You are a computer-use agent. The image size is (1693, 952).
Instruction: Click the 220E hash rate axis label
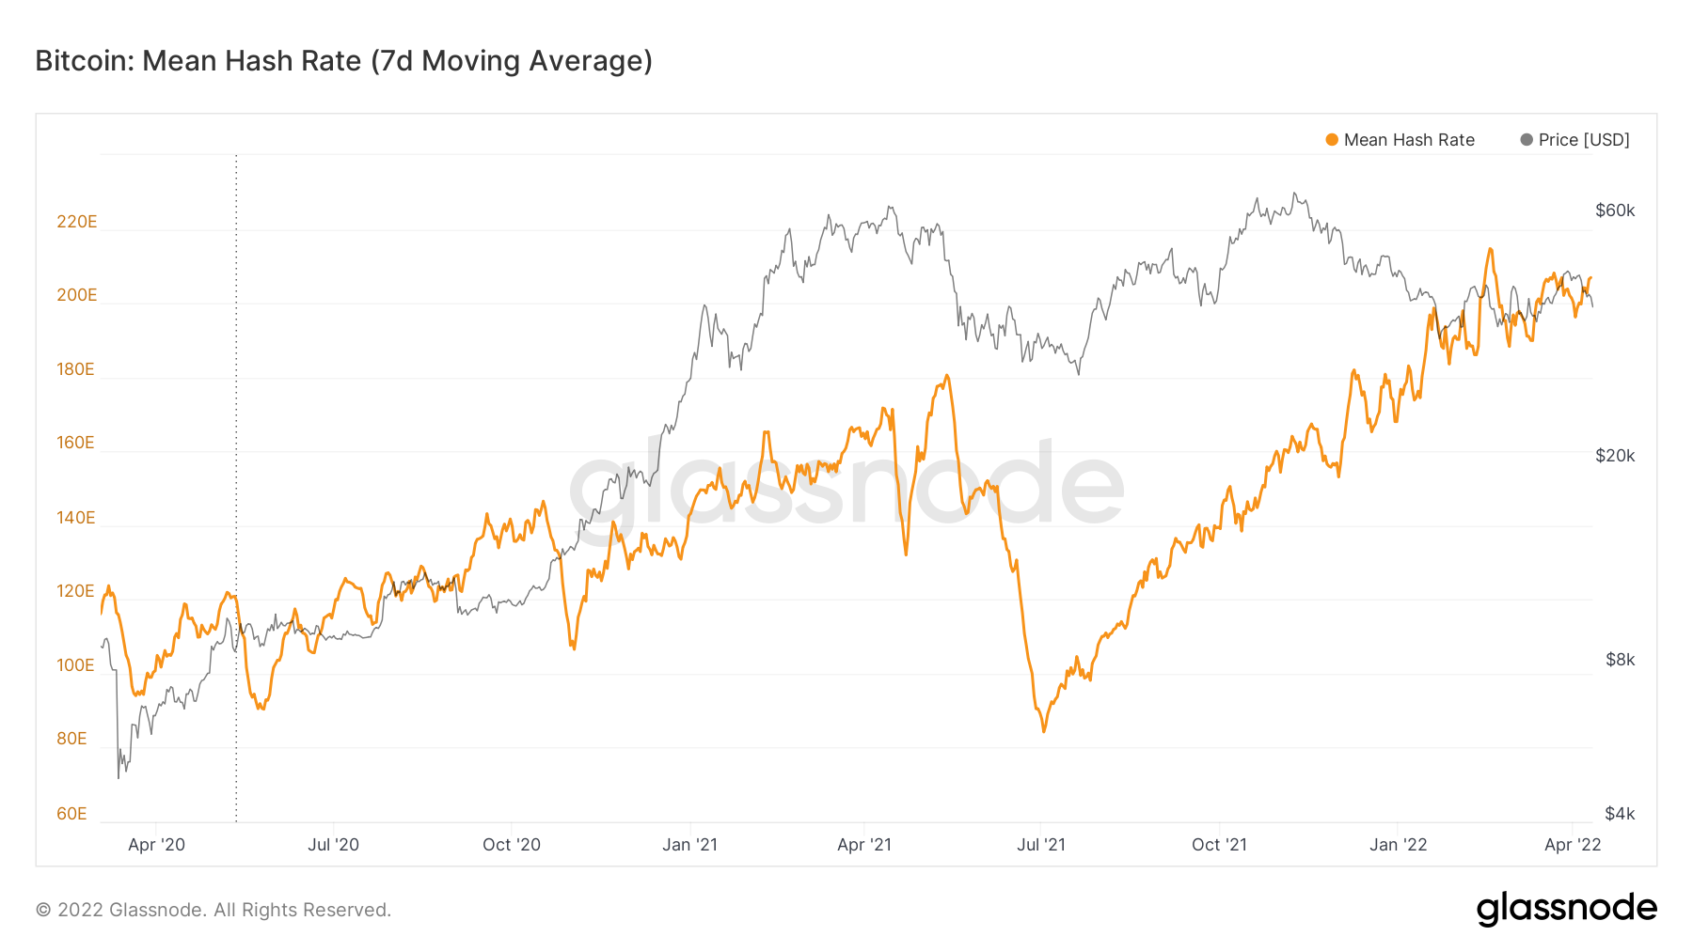point(76,222)
